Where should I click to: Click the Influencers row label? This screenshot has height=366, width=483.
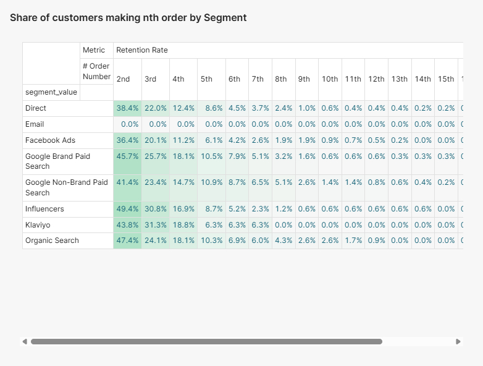coord(44,209)
